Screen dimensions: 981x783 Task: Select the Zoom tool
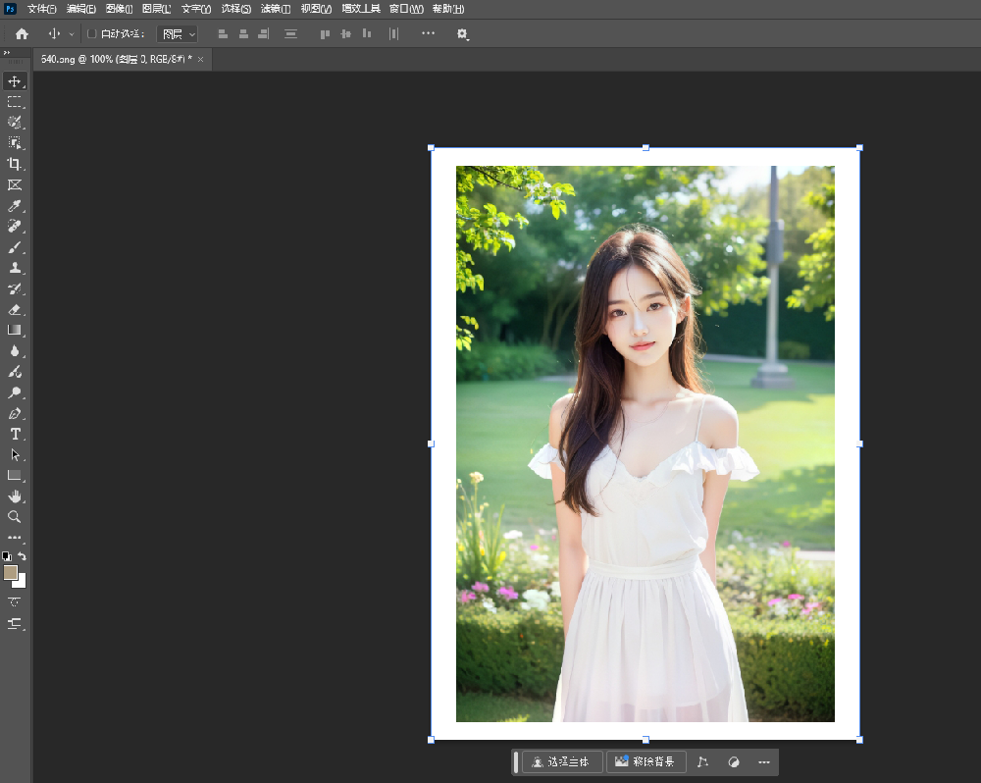tap(15, 517)
